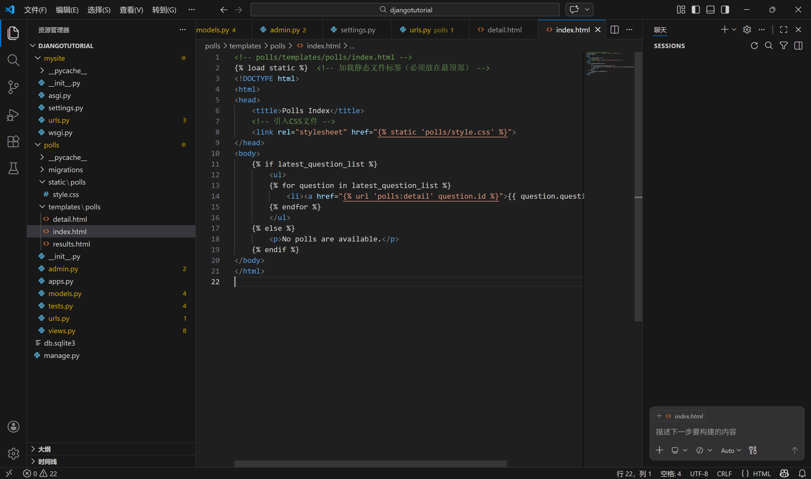
Task: Click the split editor right icon
Action: point(614,30)
